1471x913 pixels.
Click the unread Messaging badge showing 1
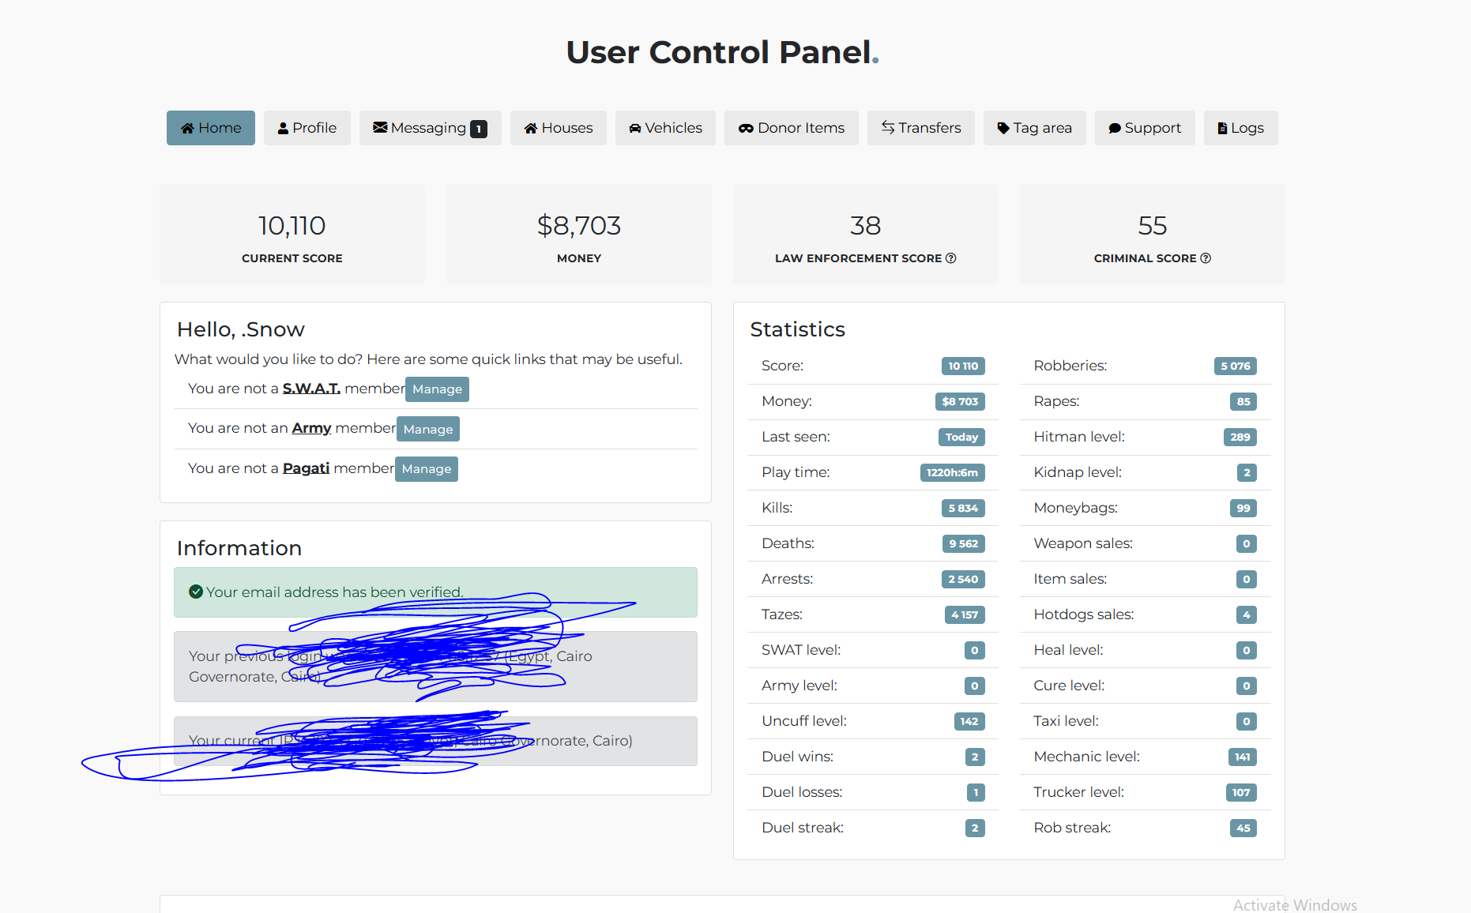pos(479,129)
